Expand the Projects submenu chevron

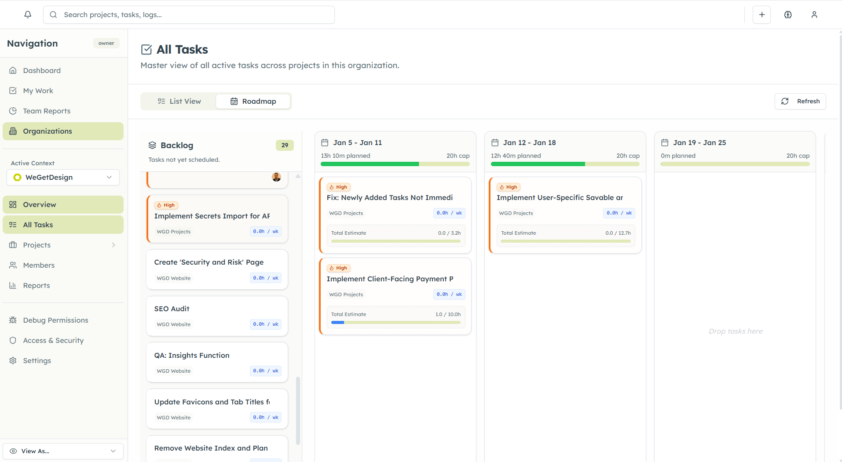(113, 245)
